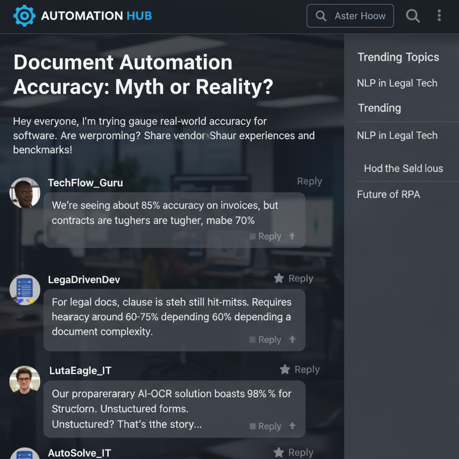This screenshot has height=459, width=459.
Task: Open TechFlow_Guru's profile avatar
Action: pos(25,193)
